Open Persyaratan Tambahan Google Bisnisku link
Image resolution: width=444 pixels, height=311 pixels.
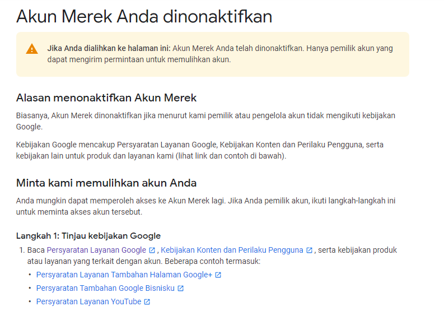tap(105, 288)
